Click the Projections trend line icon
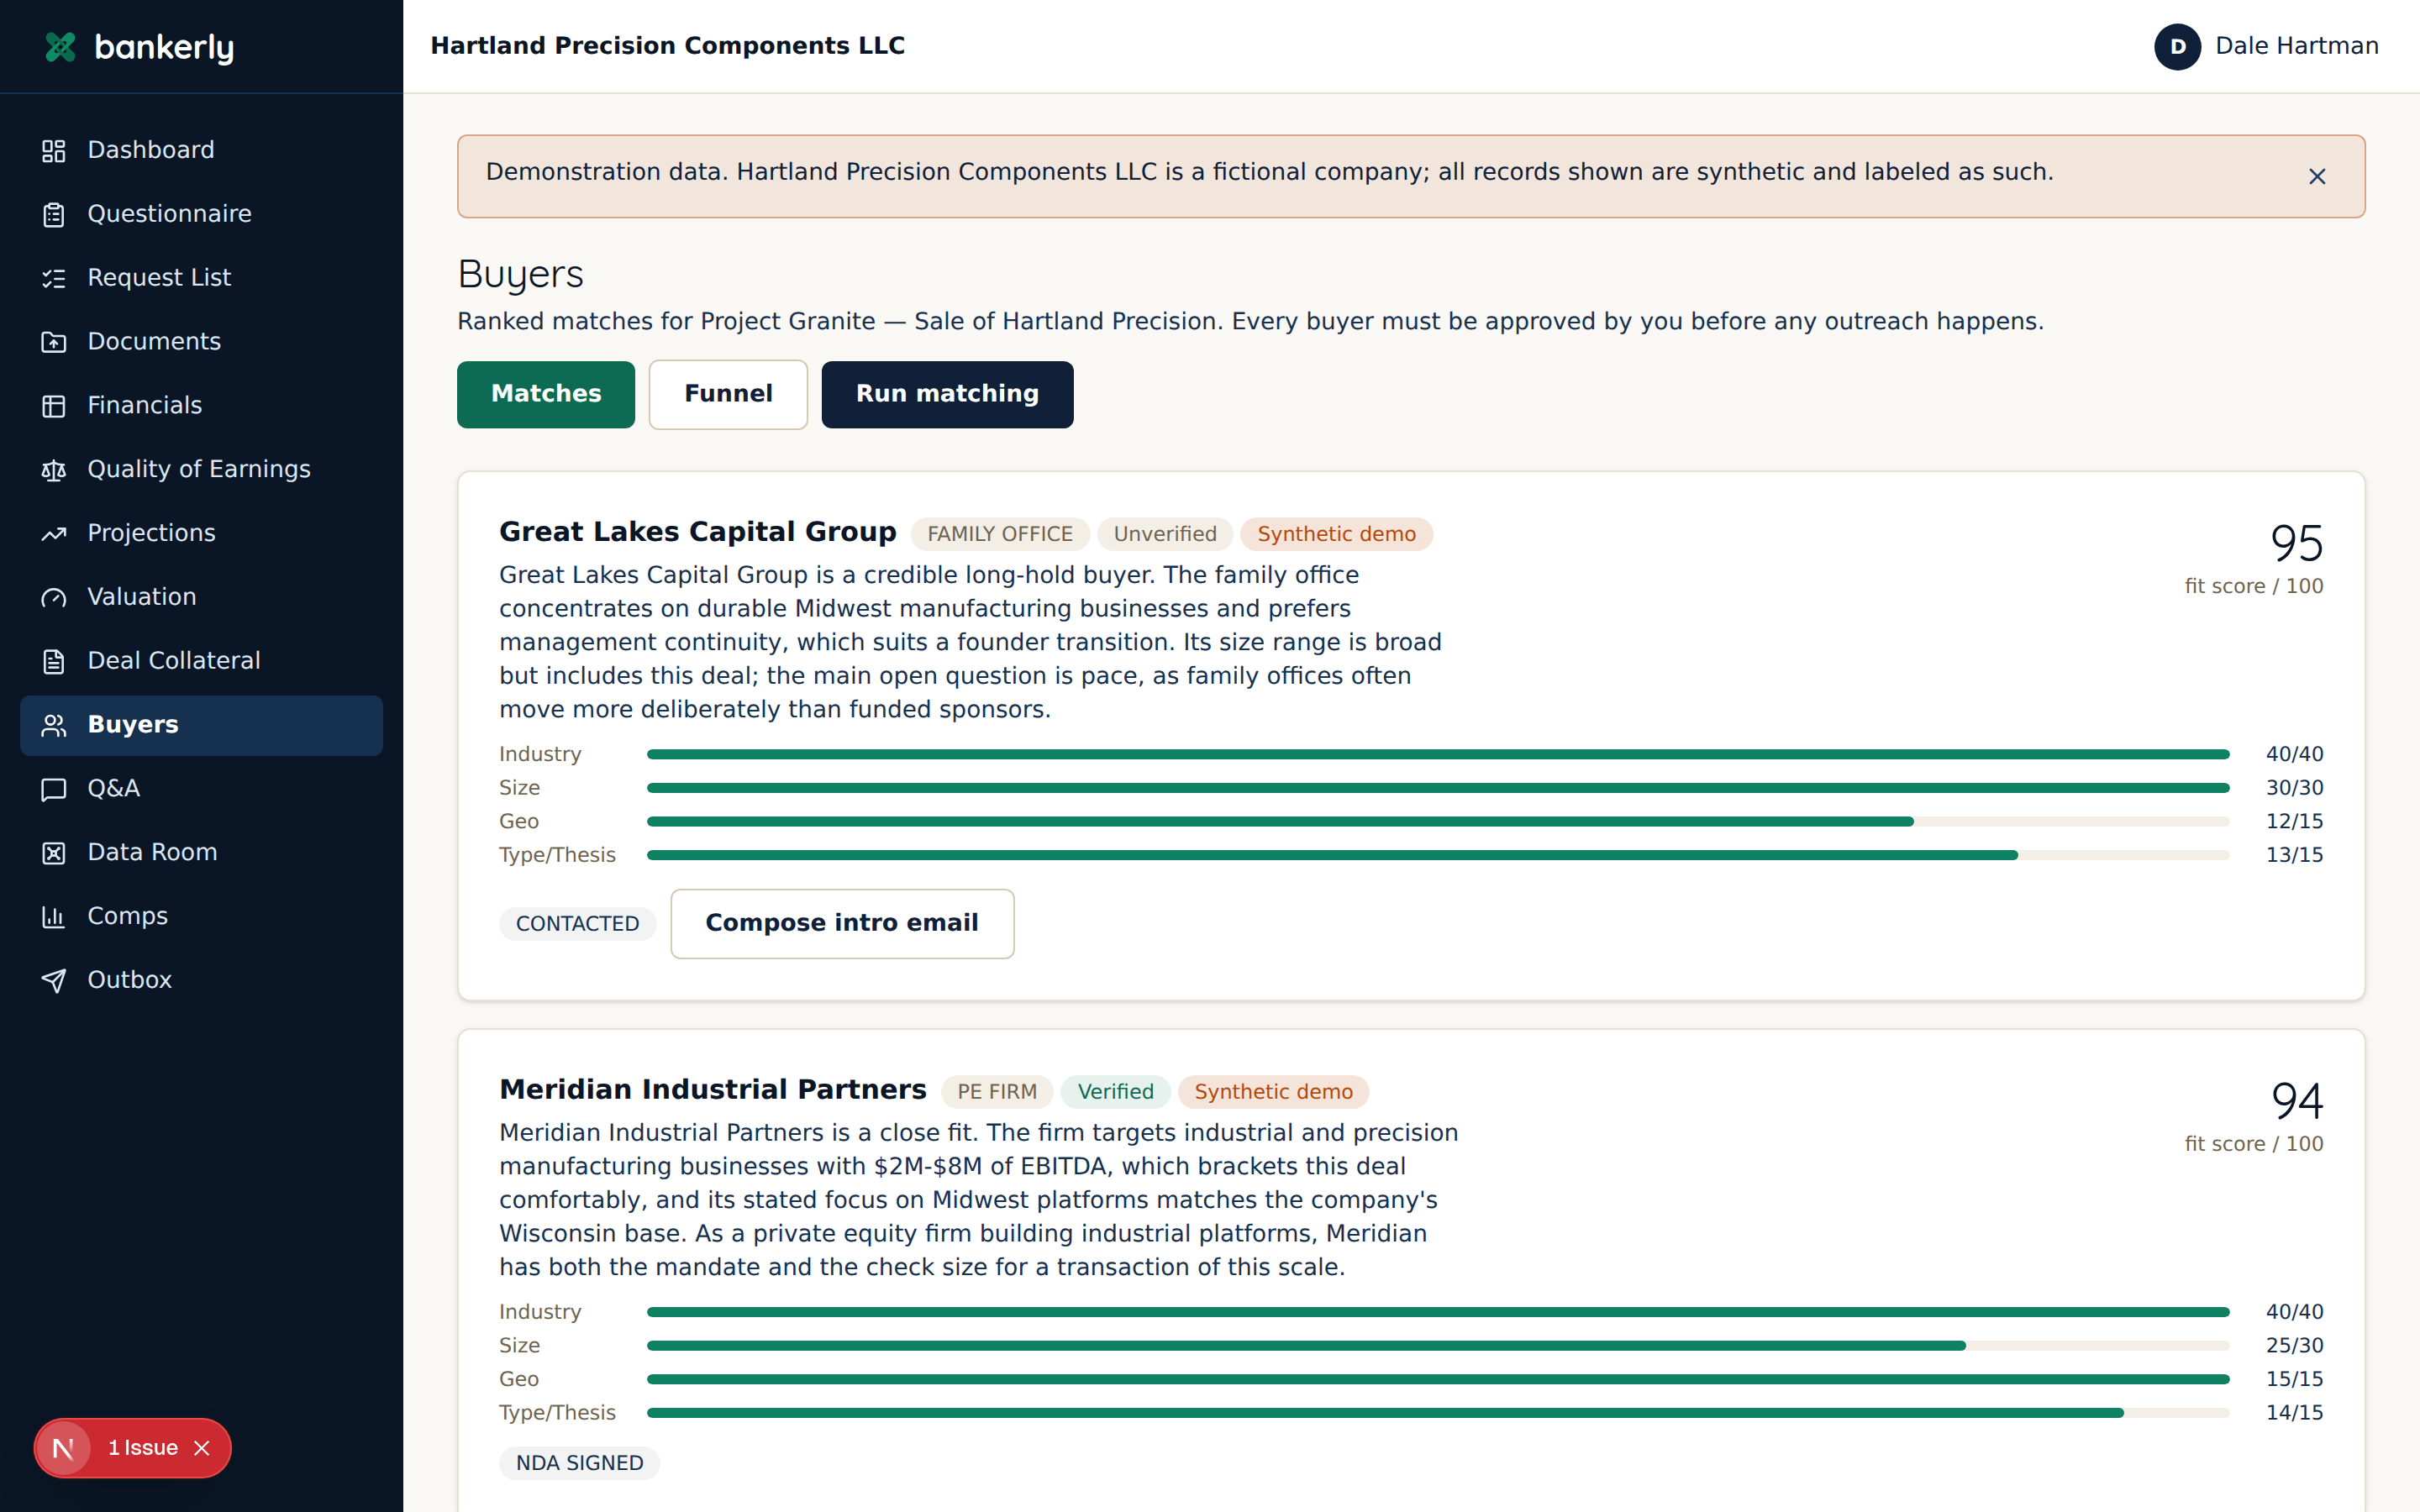The image size is (2420, 1512). (x=54, y=534)
